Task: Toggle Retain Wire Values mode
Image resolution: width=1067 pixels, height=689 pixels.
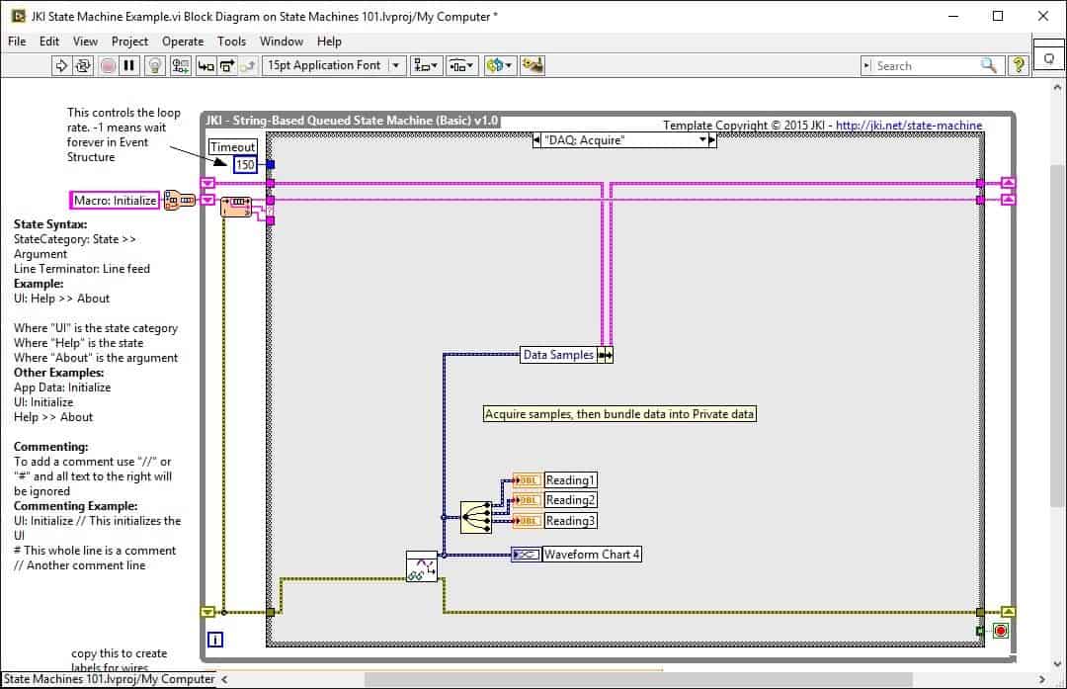Action: pyautogui.click(x=182, y=65)
